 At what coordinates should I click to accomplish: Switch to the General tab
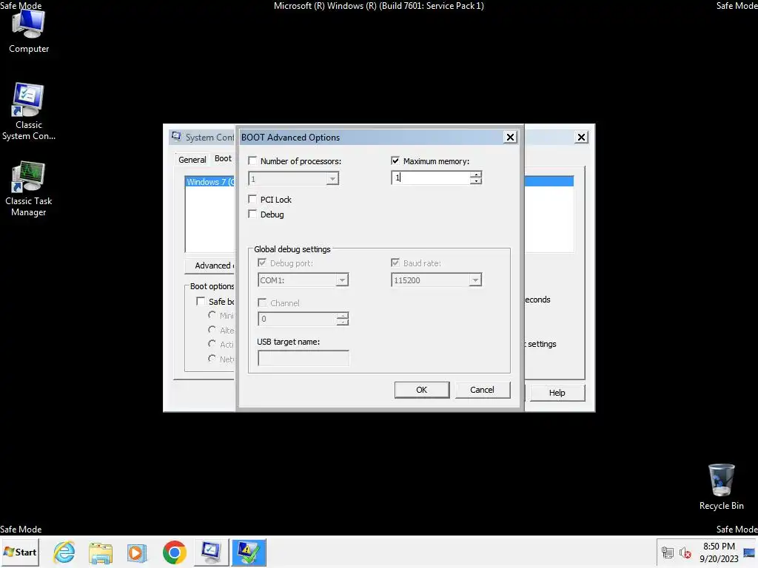(x=192, y=160)
